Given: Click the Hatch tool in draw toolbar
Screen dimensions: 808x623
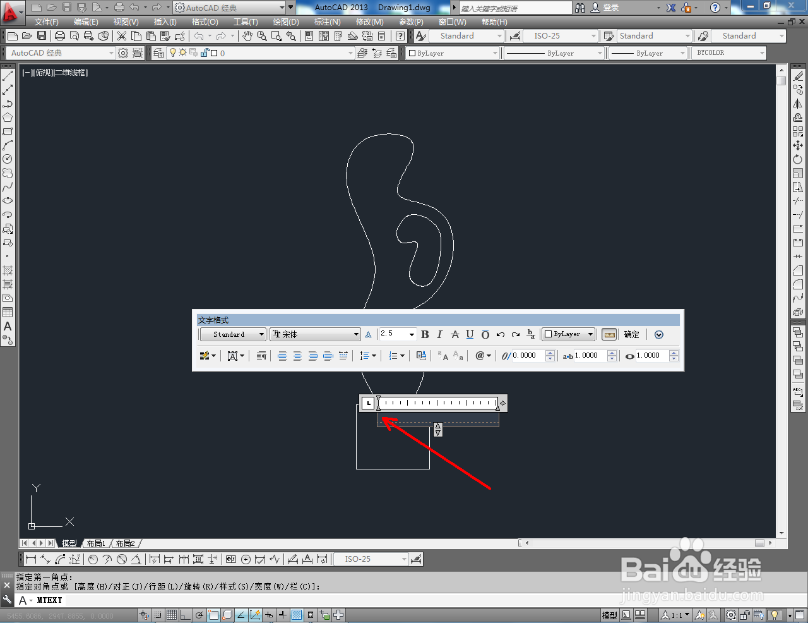Looking at the screenshot, I should [x=8, y=270].
